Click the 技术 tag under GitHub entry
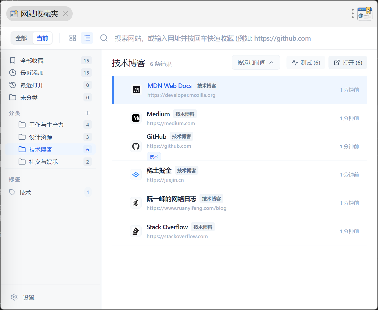The height and width of the screenshot is (310, 378). tap(154, 157)
